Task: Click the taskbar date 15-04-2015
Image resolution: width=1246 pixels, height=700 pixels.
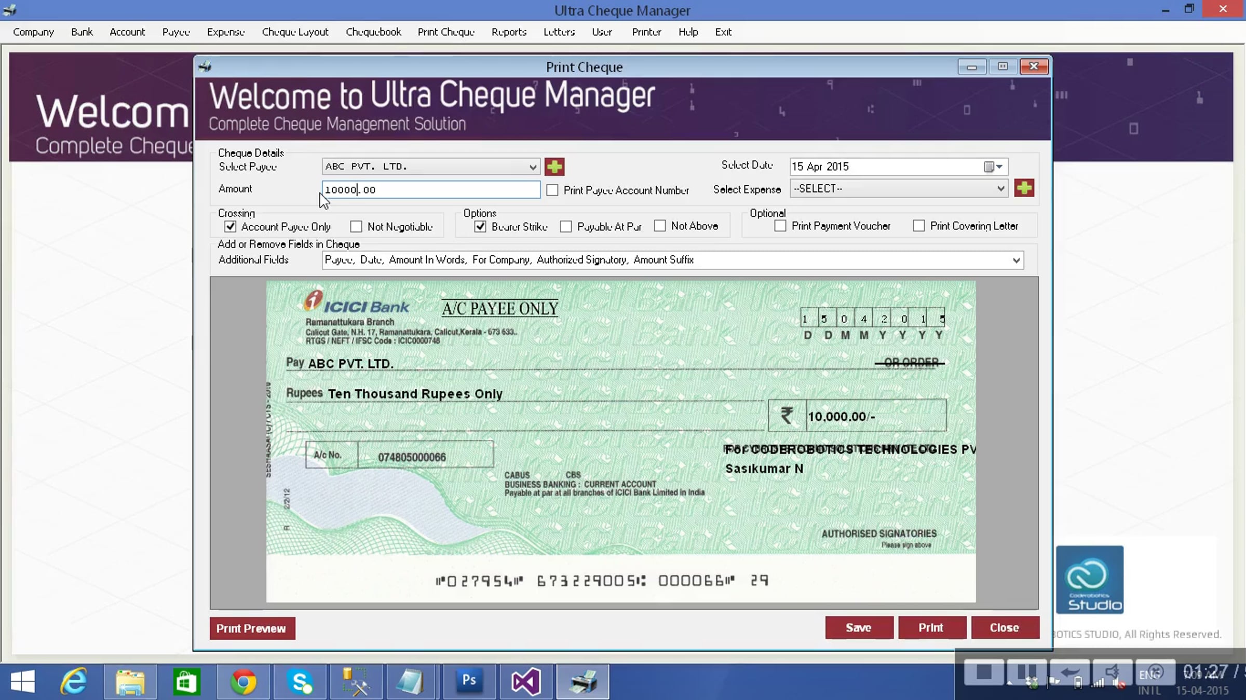Action: tap(1202, 691)
